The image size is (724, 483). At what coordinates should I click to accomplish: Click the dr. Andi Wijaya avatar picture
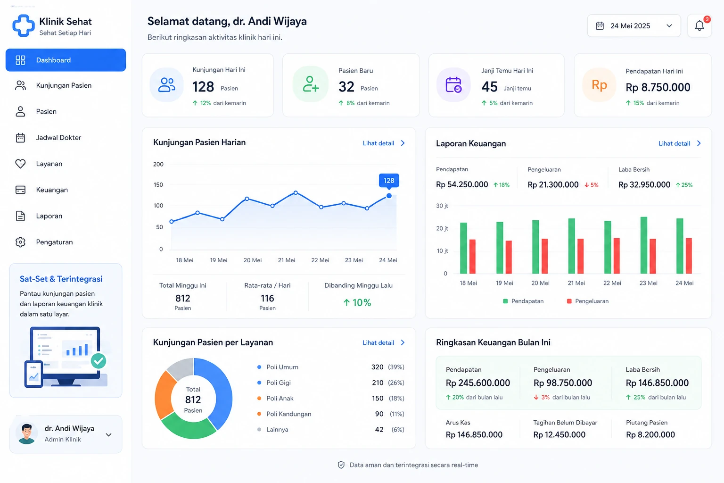pyautogui.click(x=27, y=433)
